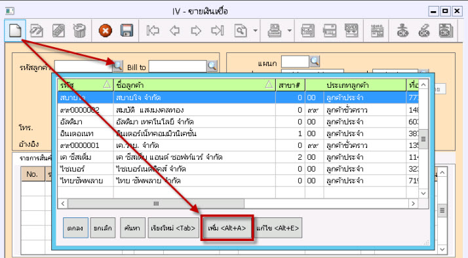
Task: Click the horizontal scrollbar left arrow
Action: (63, 204)
